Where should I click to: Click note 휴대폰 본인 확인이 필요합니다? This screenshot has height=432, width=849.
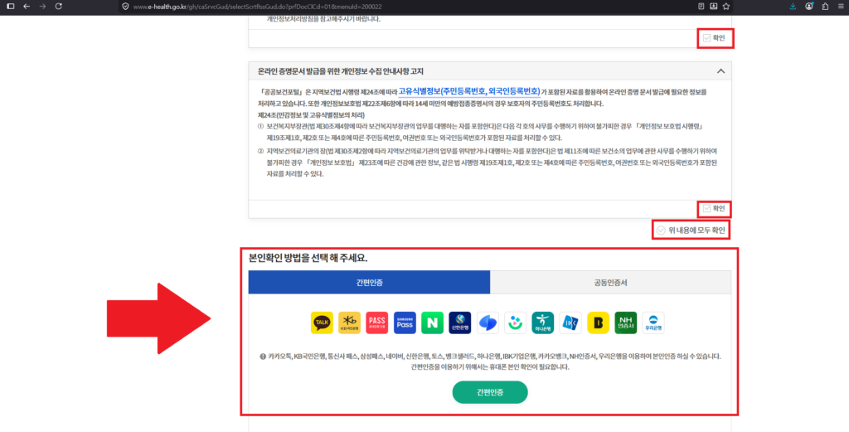pos(528,367)
